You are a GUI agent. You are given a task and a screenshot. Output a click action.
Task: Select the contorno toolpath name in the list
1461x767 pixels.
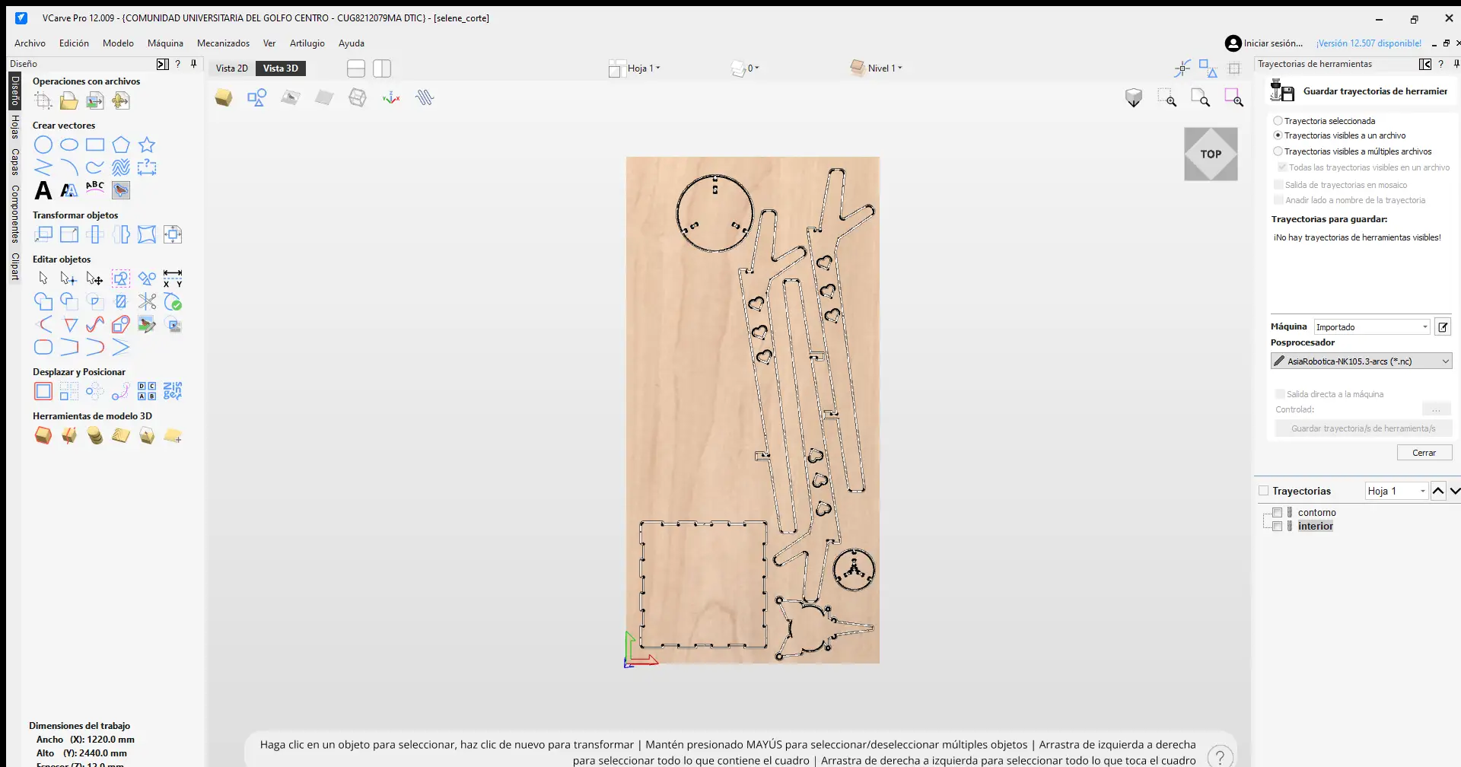point(1317,513)
